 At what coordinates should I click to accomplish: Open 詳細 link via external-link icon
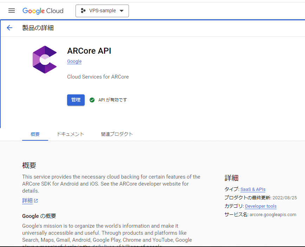(35, 201)
